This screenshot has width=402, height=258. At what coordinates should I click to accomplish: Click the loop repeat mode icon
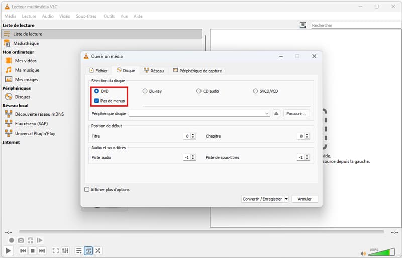(x=88, y=251)
